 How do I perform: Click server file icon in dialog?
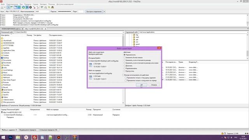(91, 77)
